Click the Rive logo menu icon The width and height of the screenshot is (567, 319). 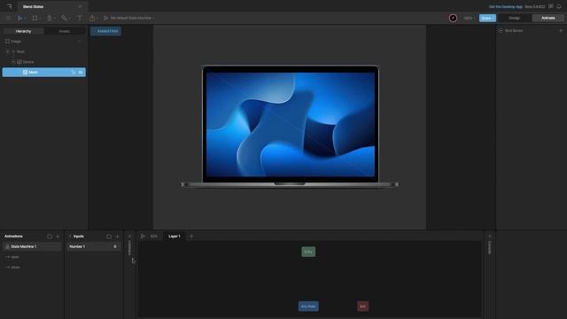pyautogui.click(x=10, y=6)
